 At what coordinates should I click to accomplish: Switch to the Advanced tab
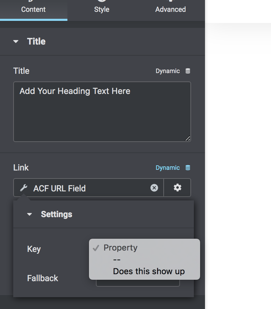tap(170, 9)
